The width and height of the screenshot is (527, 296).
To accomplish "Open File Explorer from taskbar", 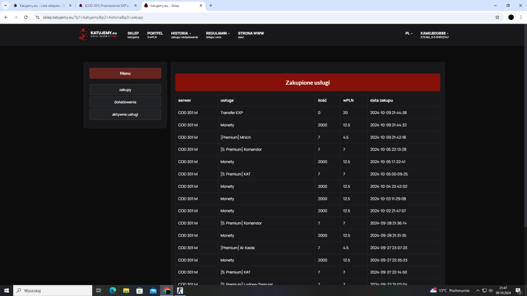I will tap(126, 291).
